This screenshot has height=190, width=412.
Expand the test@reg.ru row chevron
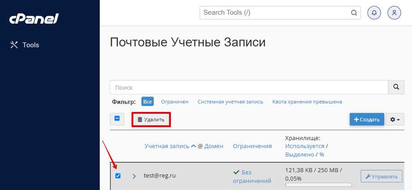click(134, 176)
